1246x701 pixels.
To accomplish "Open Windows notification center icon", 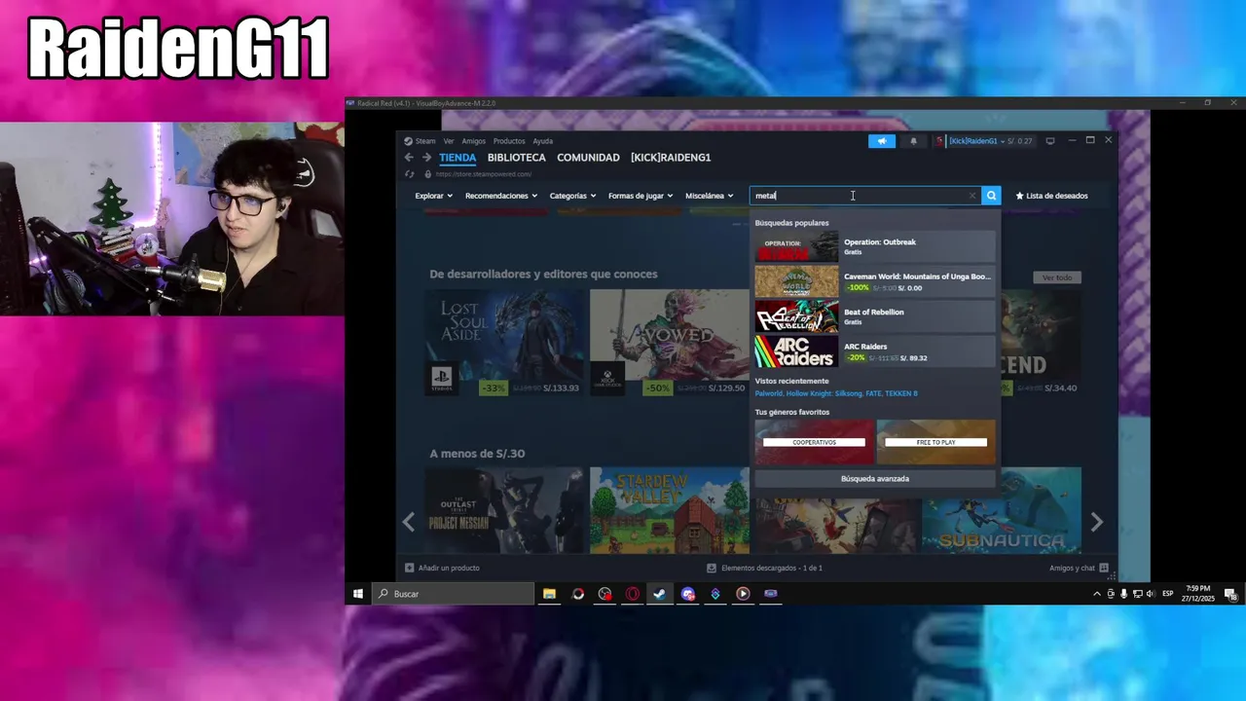I will 1230,594.
